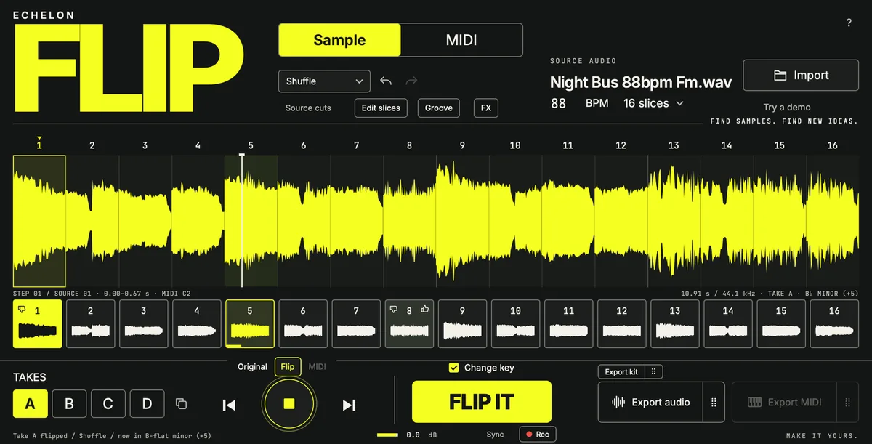This screenshot has height=444, width=872.
Task: Select the greyed MIDI playback mode
Action: 317,367
